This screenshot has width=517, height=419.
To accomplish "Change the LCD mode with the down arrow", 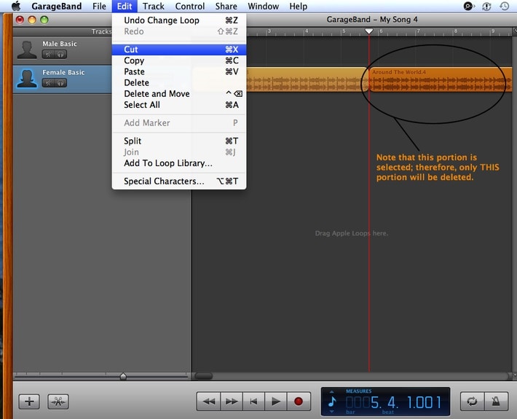I will coord(332,412).
